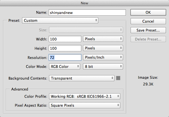Click the Cancel button
The width and height of the screenshot is (169, 117).
pyautogui.click(x=148, y=21)
